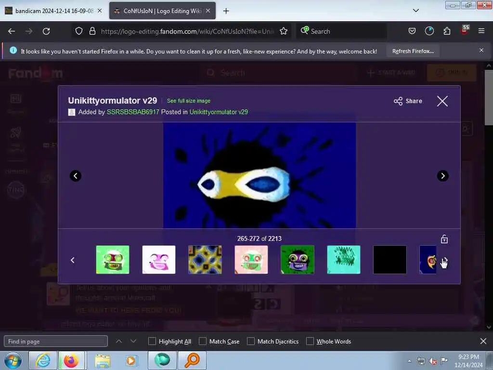Show hidden tray icons with the up arrow

coord(409,361)
